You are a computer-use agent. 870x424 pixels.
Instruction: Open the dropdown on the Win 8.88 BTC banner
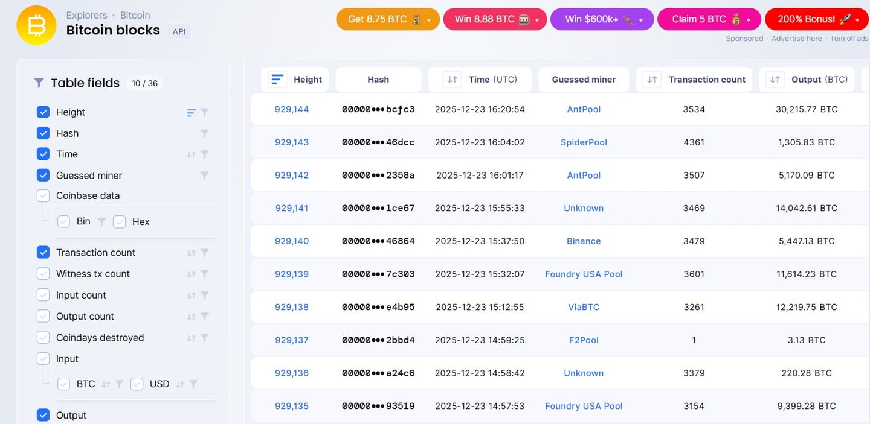tap(535, 19)
